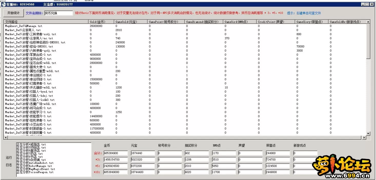Click *5 荣誉点 field showing 1224500
This screenshot has height=180, width=376.
[x=278, y=166]
